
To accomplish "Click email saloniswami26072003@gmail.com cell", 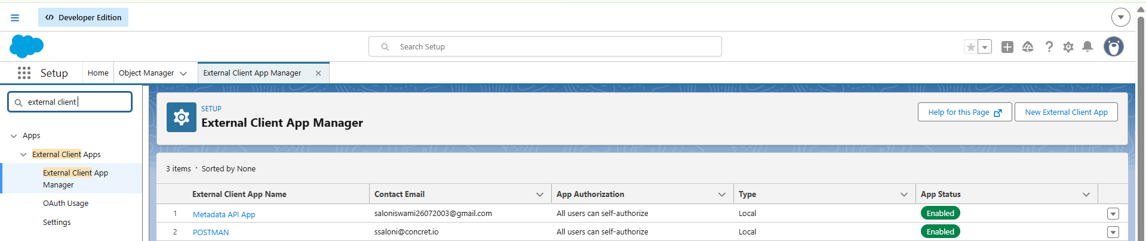I will click(x=433, y=213).
